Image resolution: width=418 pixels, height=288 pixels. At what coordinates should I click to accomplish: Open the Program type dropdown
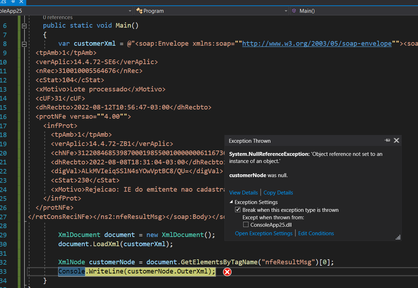pos(286,11)
